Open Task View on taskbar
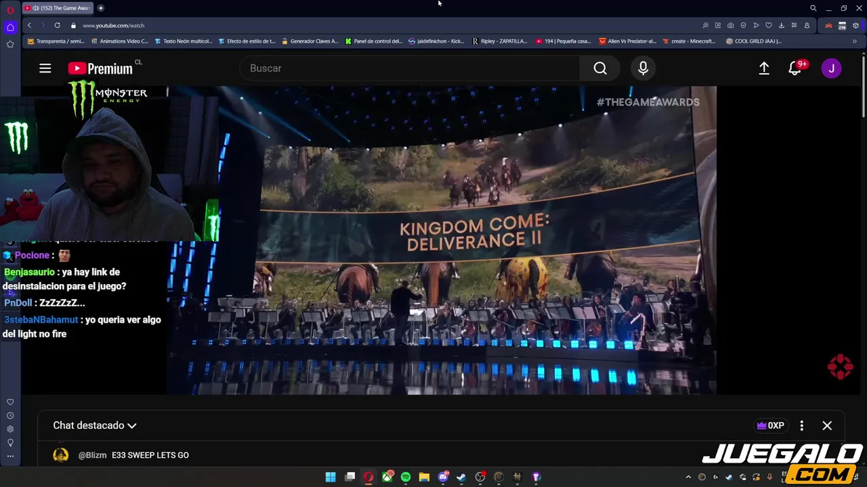Viewport: 867px width, 487px height. coord(350,477)
